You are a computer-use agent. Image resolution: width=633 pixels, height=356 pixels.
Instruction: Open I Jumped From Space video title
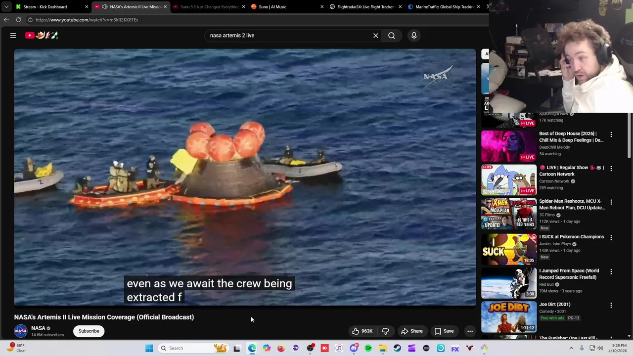[569, 274]
